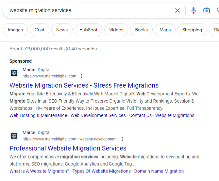Open three-dot menu beside website-development result
The image size is (219, 181).
(122, 139)
